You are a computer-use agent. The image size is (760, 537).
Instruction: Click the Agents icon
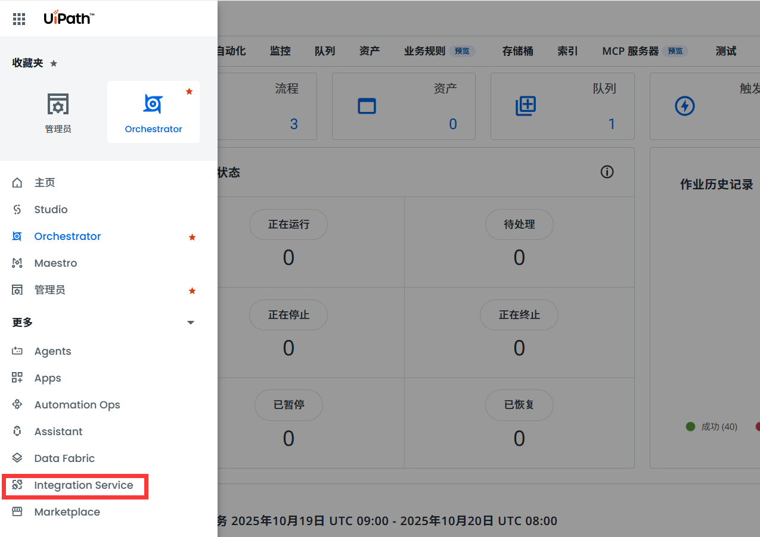17,351
